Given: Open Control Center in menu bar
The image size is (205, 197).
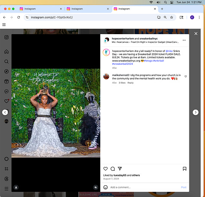Looking at the screenshot, I should [x=172, y=2].
